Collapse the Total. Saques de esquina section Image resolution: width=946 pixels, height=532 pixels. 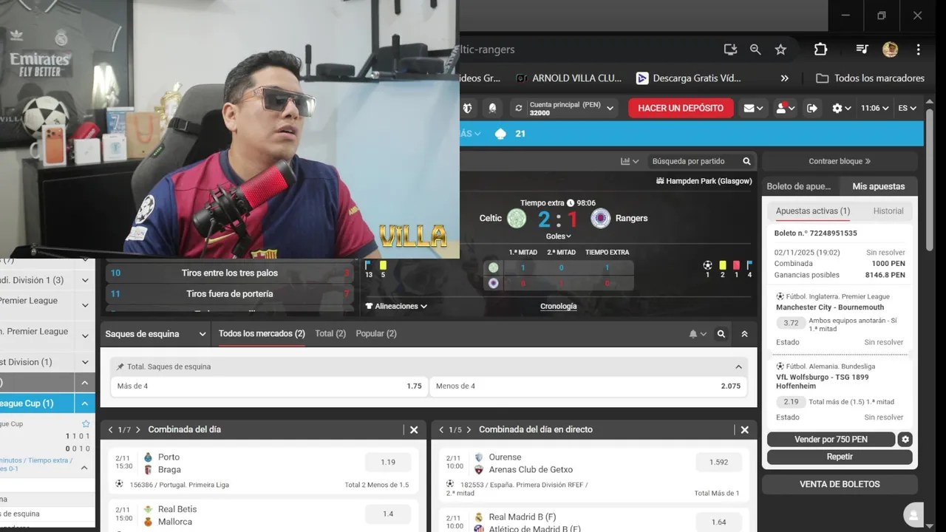pyautogui.click(x=738, y=367)
